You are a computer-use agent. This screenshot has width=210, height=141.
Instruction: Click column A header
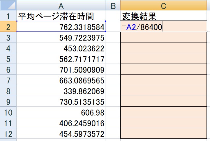pos(61,5)
